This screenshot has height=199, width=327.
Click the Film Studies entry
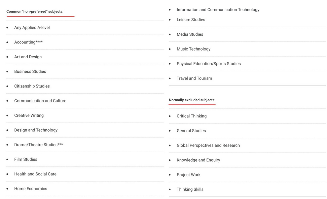click(26, 159)
